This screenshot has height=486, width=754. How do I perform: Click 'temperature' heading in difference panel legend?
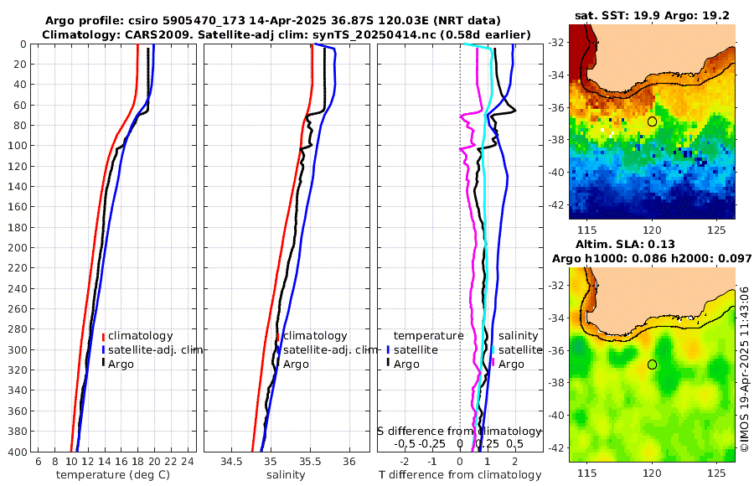(x=428, y=336)
